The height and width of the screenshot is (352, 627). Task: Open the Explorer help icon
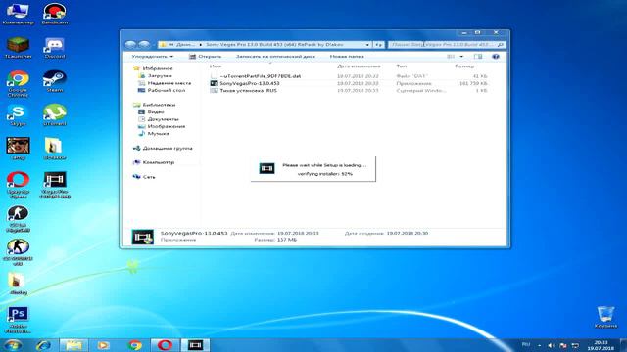(496, 57)
